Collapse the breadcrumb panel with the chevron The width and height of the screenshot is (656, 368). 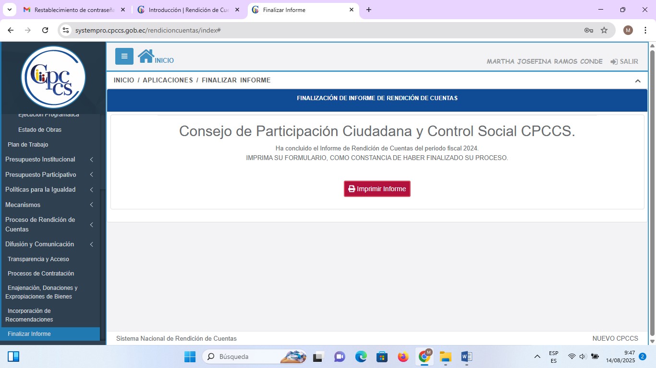point(638,81)
